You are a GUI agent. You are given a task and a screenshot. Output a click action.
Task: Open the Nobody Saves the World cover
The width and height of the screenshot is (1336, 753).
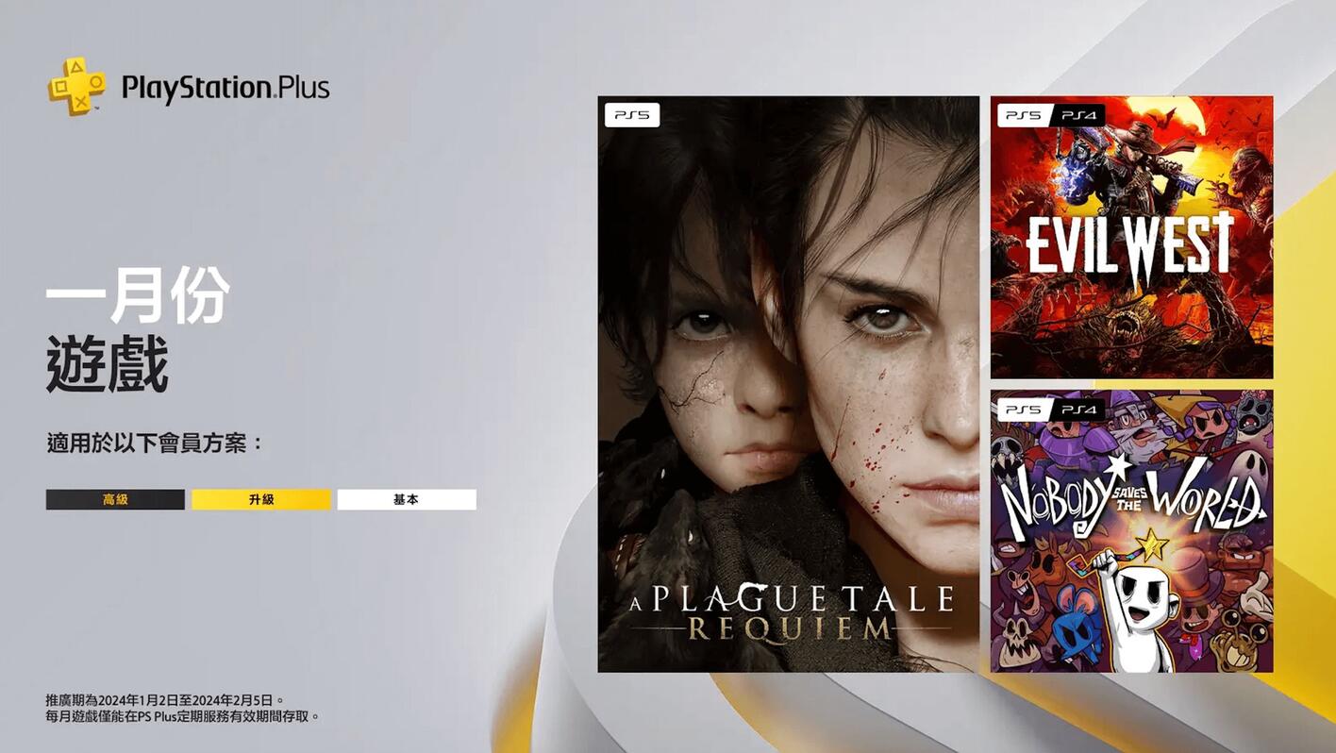[x=1131, y=531]
